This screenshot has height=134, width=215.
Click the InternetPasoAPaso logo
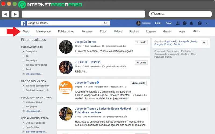coord(50,5)
